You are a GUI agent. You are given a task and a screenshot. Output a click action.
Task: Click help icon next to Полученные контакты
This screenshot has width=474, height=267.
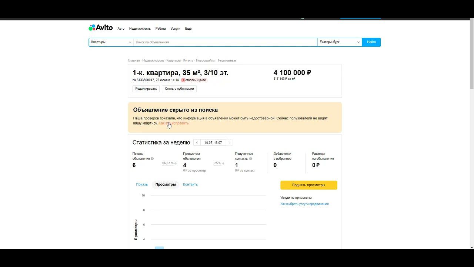[x=250, y=159]
